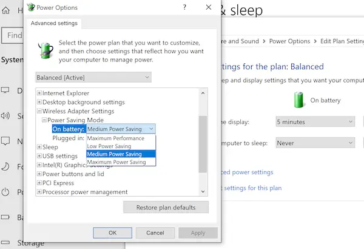Click the Restore plan defaults button
The image size is (364, 249).
tap(166, 207)
